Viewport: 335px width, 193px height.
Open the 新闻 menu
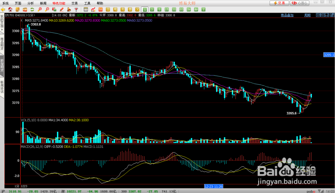[x=43, y=3]
